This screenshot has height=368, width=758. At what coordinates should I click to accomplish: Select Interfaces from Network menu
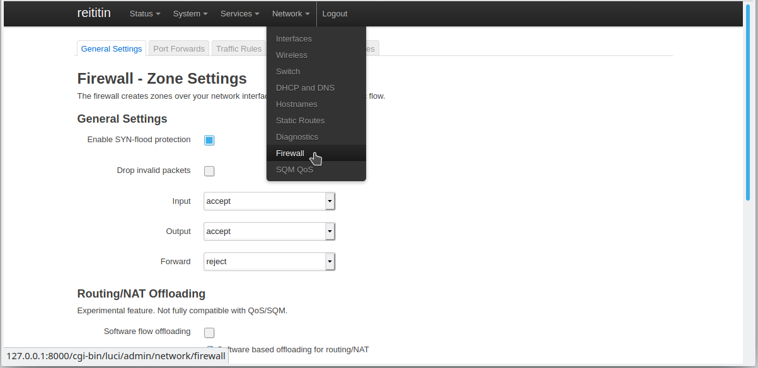coord(294,39)
